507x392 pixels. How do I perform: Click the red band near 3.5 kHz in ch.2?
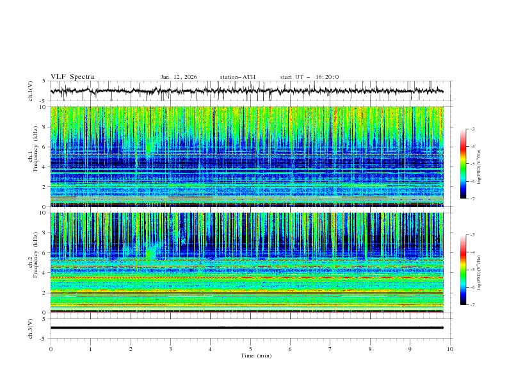point(246,277)
